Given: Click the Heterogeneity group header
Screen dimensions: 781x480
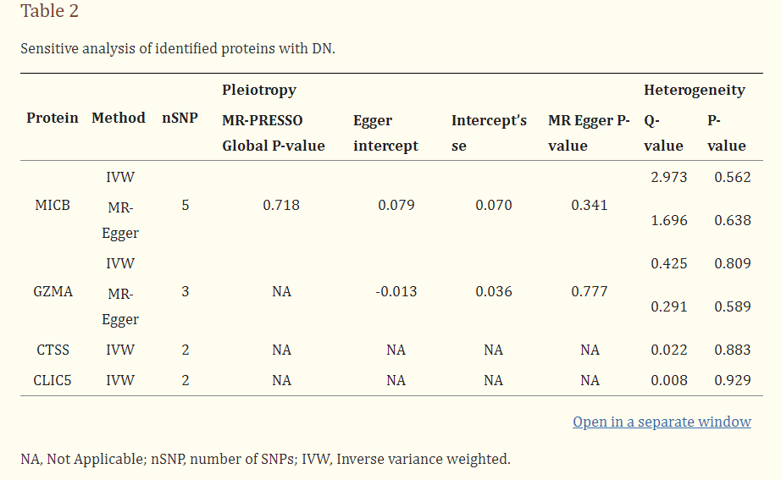Looking at the screenshot, I should [694, 90].
